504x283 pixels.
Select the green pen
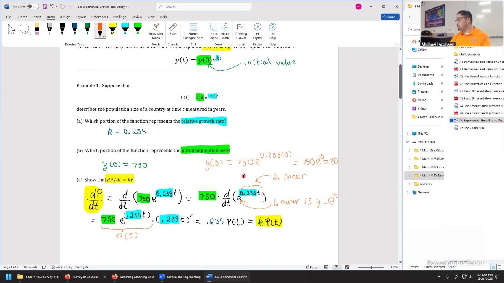87,29
